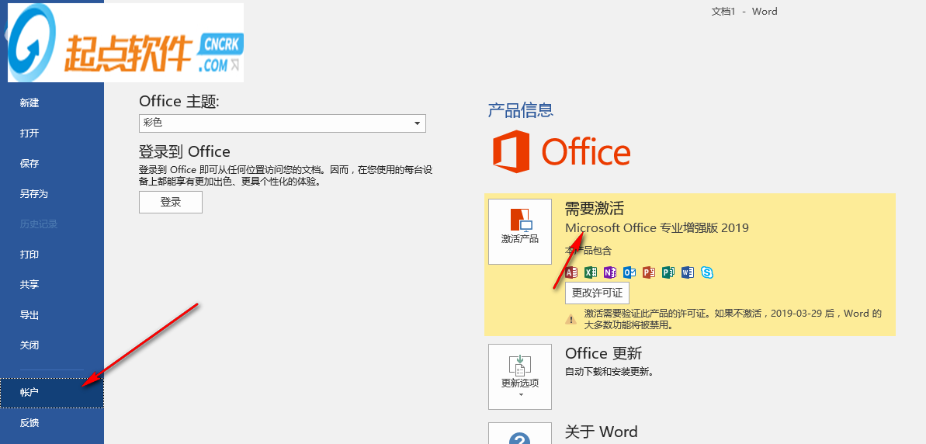926x444 pixels.
Task: Click Microsoft Office 专业增强版 2019 text
Action: (657, 227)
